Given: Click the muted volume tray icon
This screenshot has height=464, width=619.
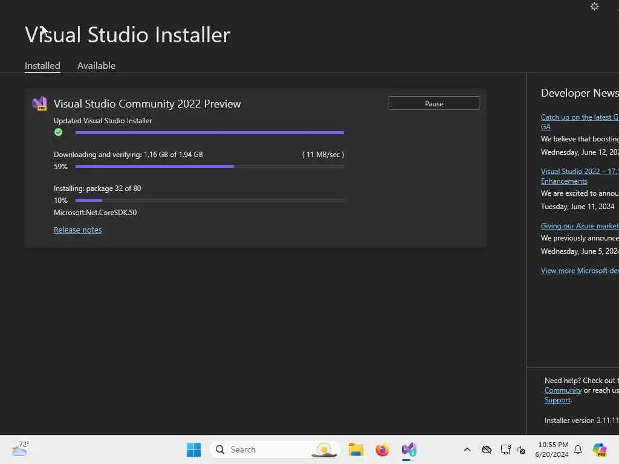Looking at the screenshot, I should click(x=521, y=449).
